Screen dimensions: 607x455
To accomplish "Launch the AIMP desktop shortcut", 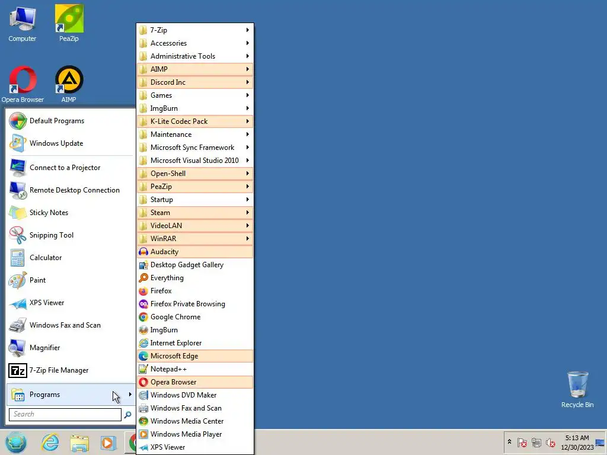I will [69, 84].
